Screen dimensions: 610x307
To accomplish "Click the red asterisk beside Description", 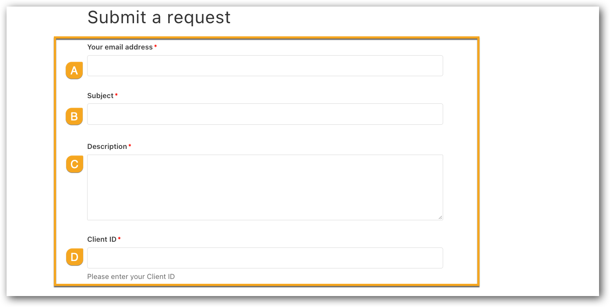I will [x=130, y=146].
